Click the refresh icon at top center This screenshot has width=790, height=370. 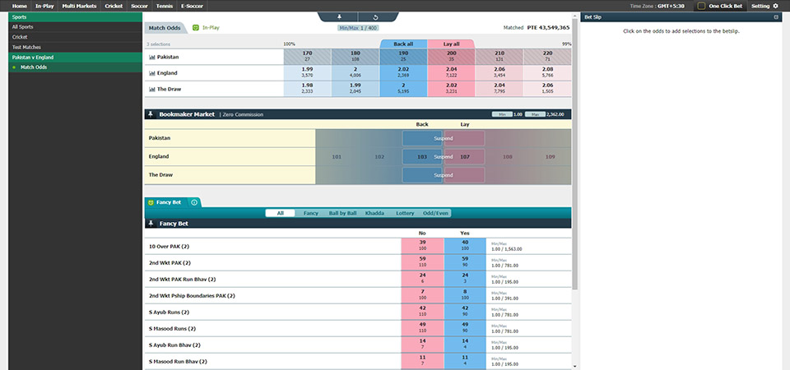(375, 16)
